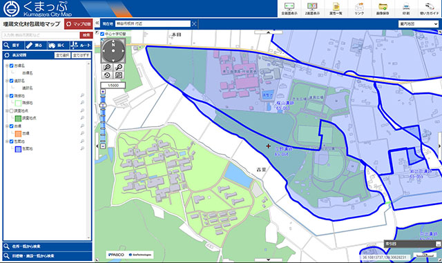This screenshot has width=442, height=263.
Task: Collapse the 古墳名 tree node
Action: click(x=7, y=66)
